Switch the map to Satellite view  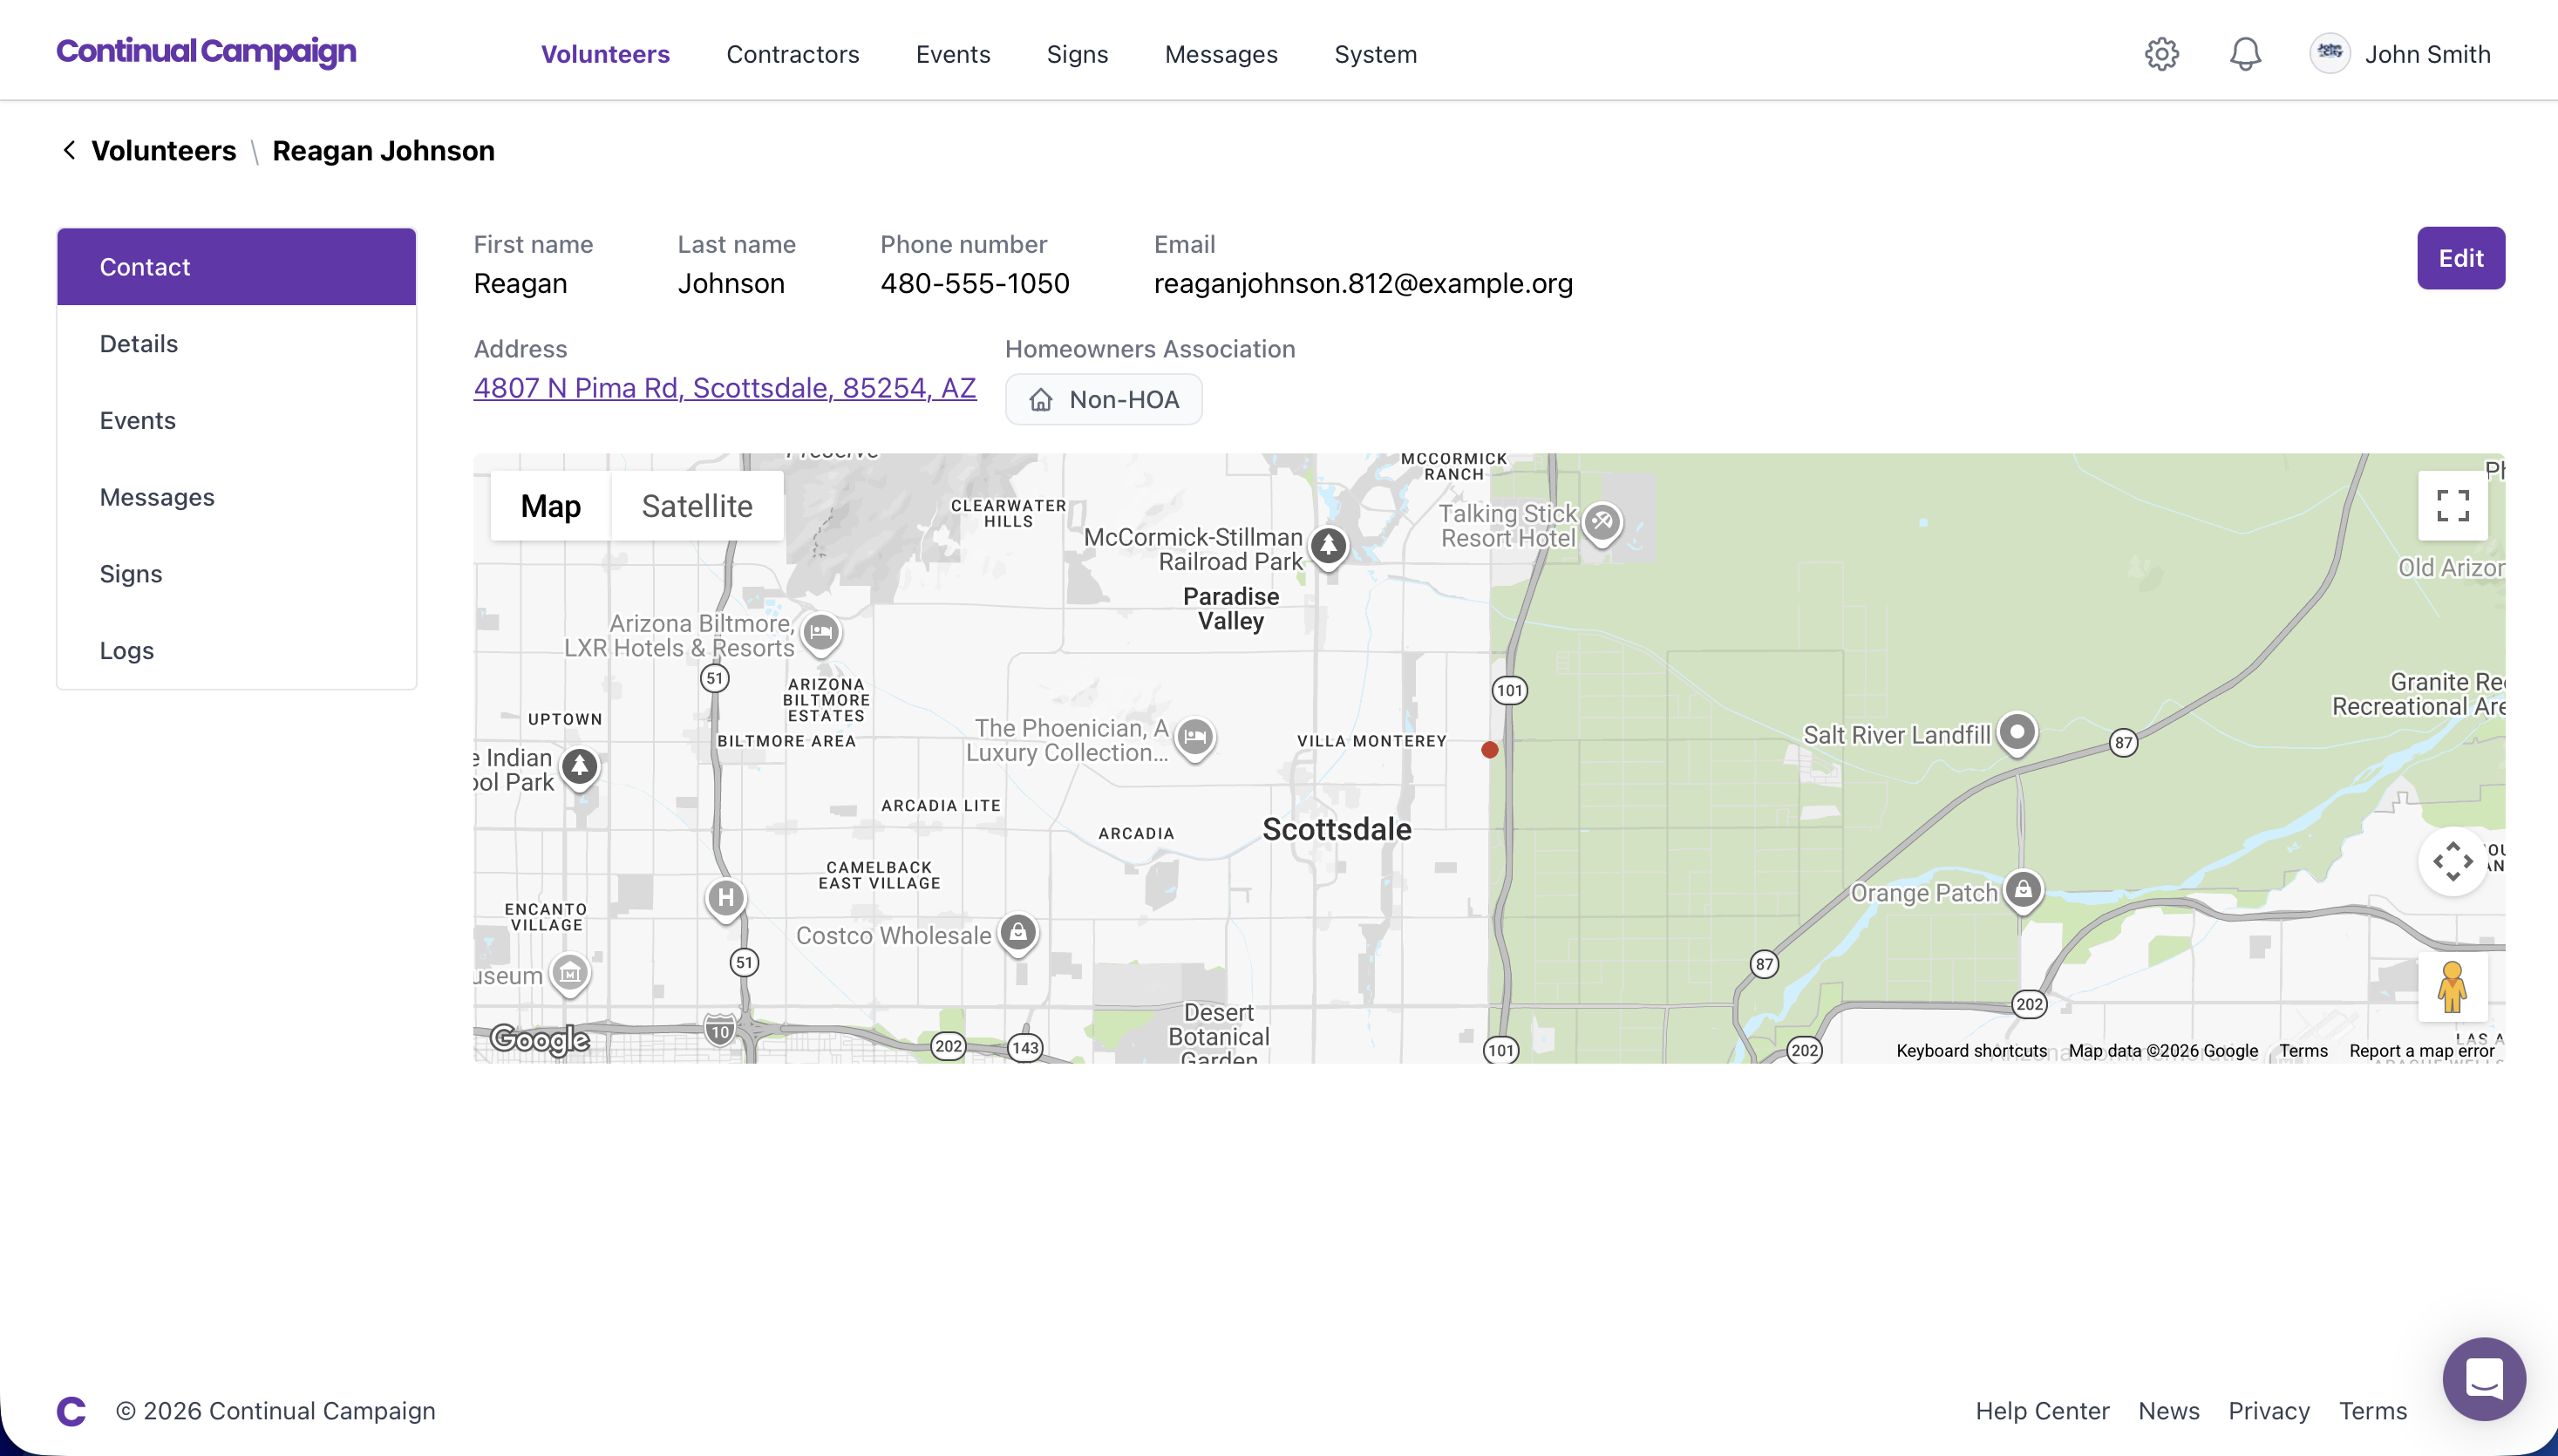(x=697, y=506)
